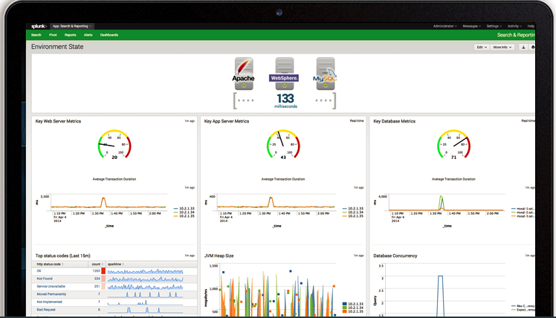
Task: Open the More Info dropdown
Action: tap(502, 47)
